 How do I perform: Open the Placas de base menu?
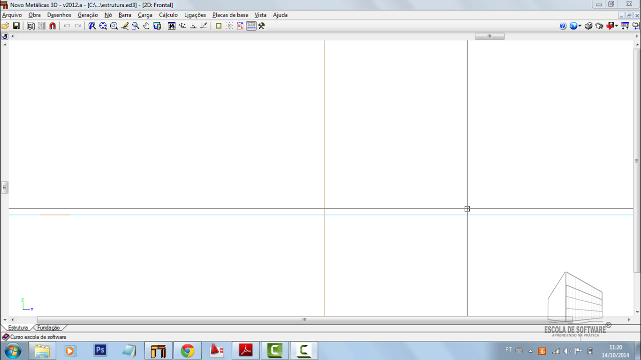(x=230, y=15)
